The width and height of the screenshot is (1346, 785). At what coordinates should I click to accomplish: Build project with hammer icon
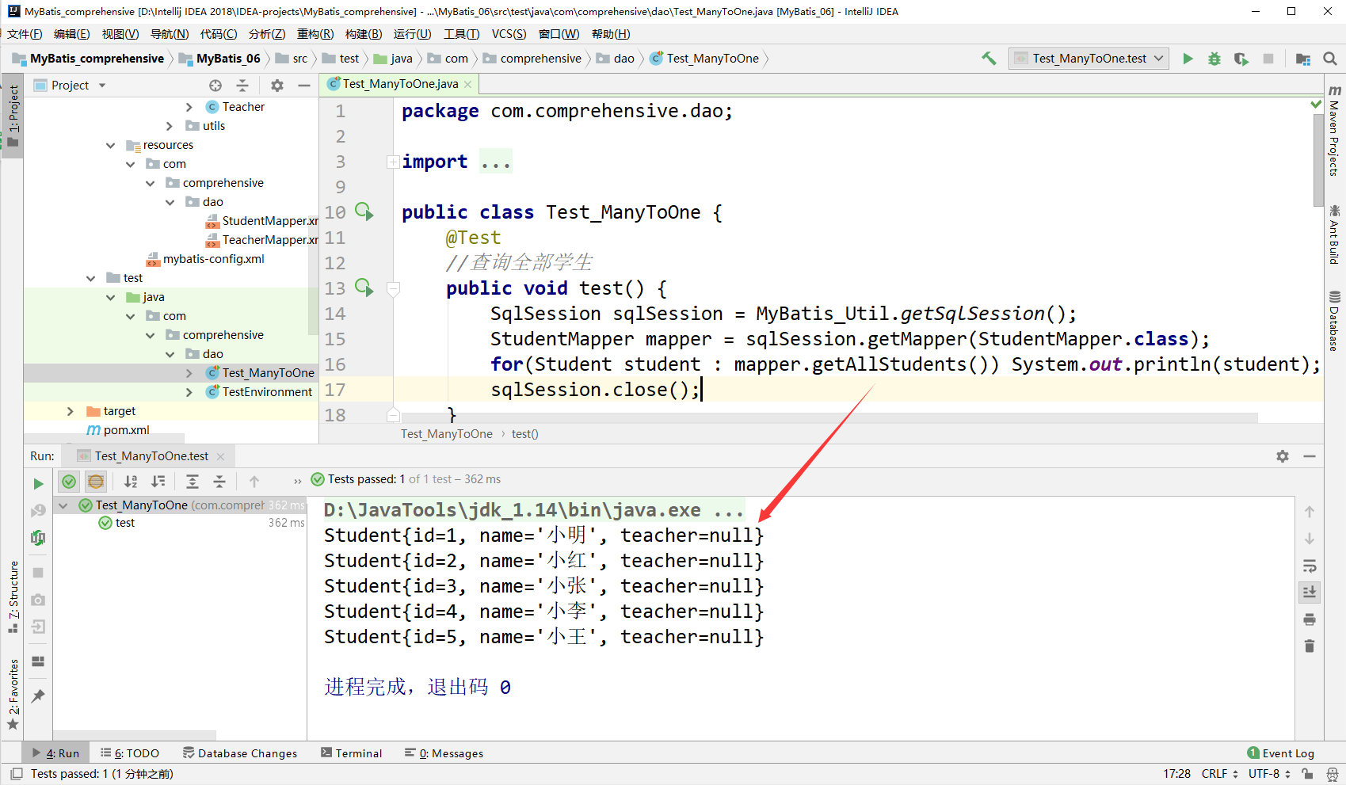(x=989, y=59)
